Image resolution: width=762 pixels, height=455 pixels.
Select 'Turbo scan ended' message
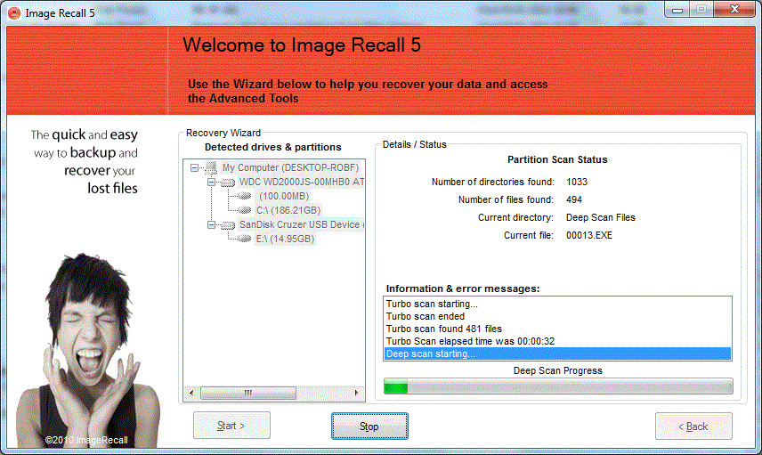(557, 316)
